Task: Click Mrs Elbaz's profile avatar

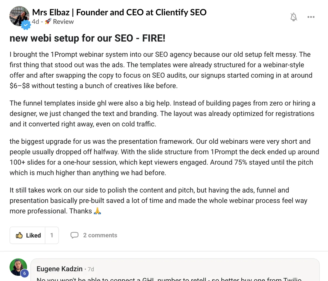Action: [19, 15]
